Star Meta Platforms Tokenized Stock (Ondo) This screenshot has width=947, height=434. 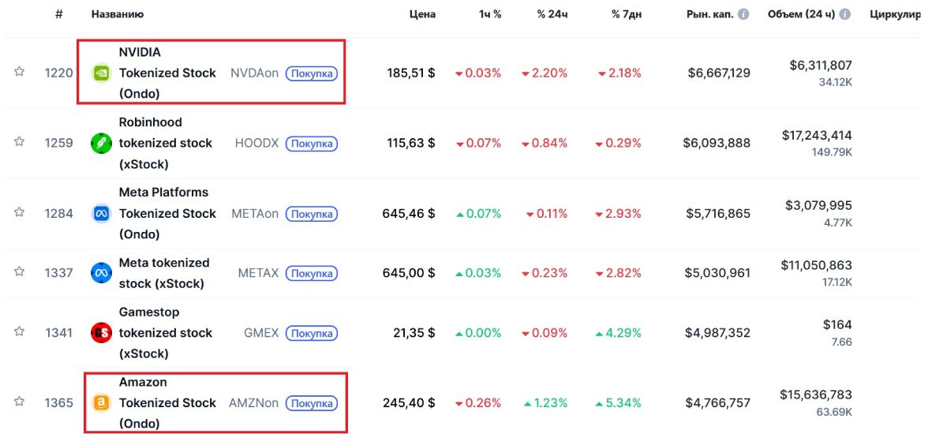(19, 212)
